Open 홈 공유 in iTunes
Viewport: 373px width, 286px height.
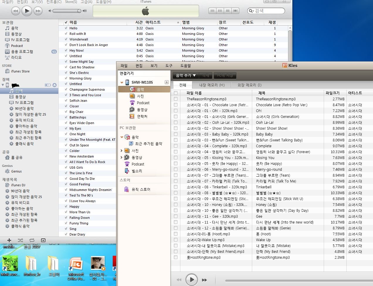(17, 158)
